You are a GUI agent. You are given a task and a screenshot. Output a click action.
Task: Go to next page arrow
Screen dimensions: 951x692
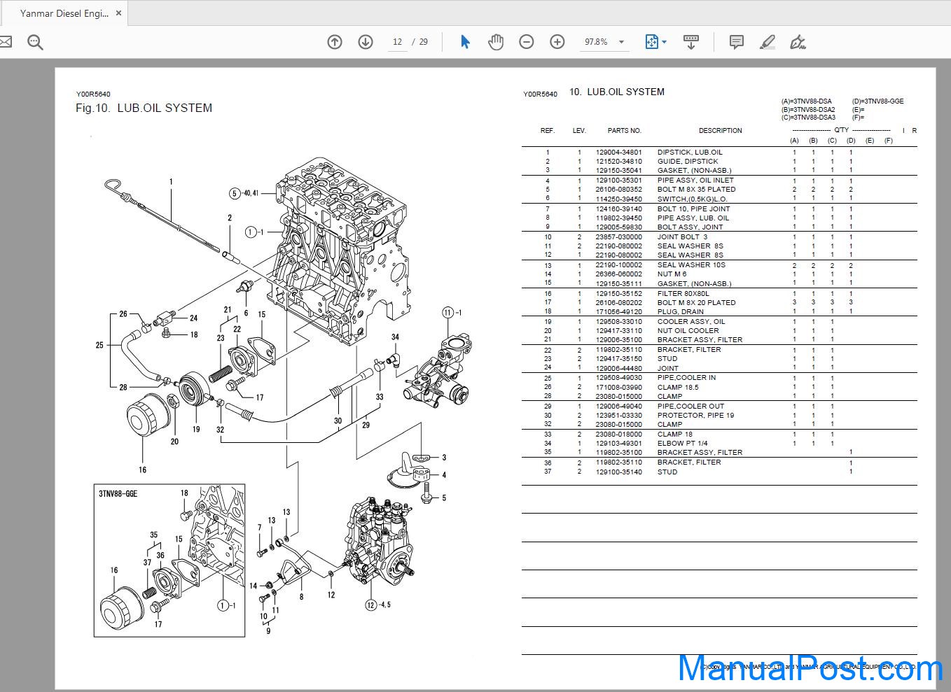[366, 42]
